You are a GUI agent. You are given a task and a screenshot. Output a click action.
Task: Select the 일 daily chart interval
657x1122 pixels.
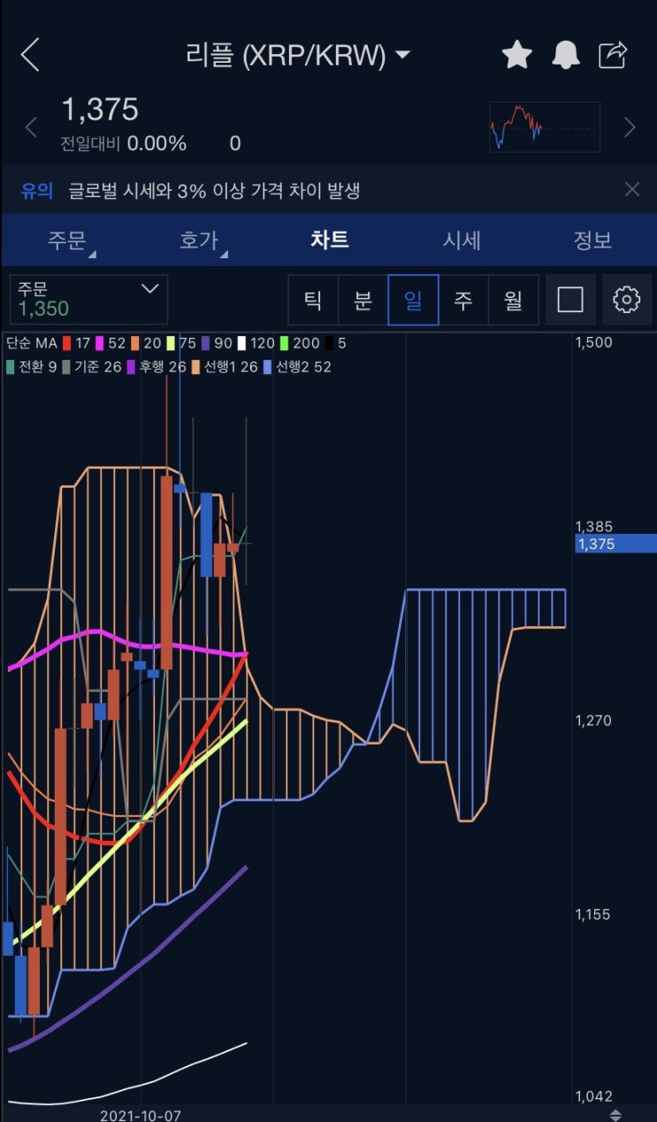[413, 300]
